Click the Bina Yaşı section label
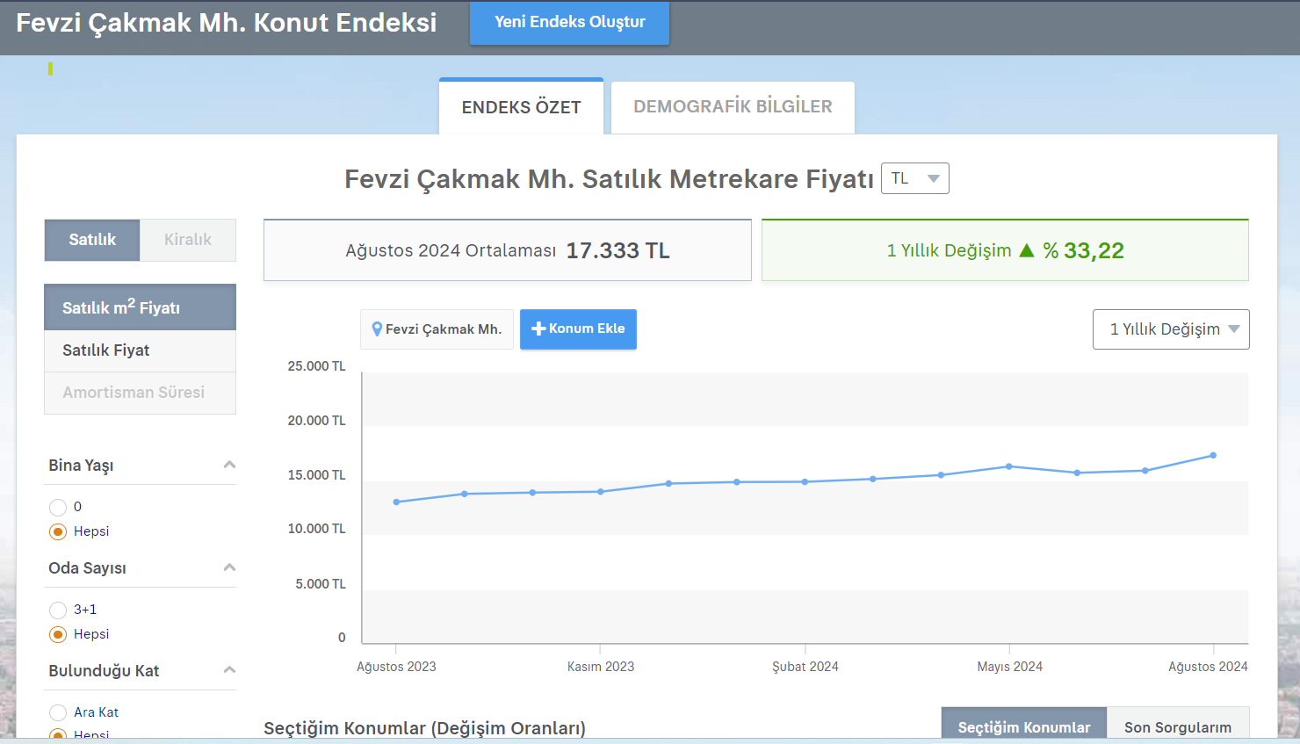This screenshot has height=744, width=1300. 81,466
